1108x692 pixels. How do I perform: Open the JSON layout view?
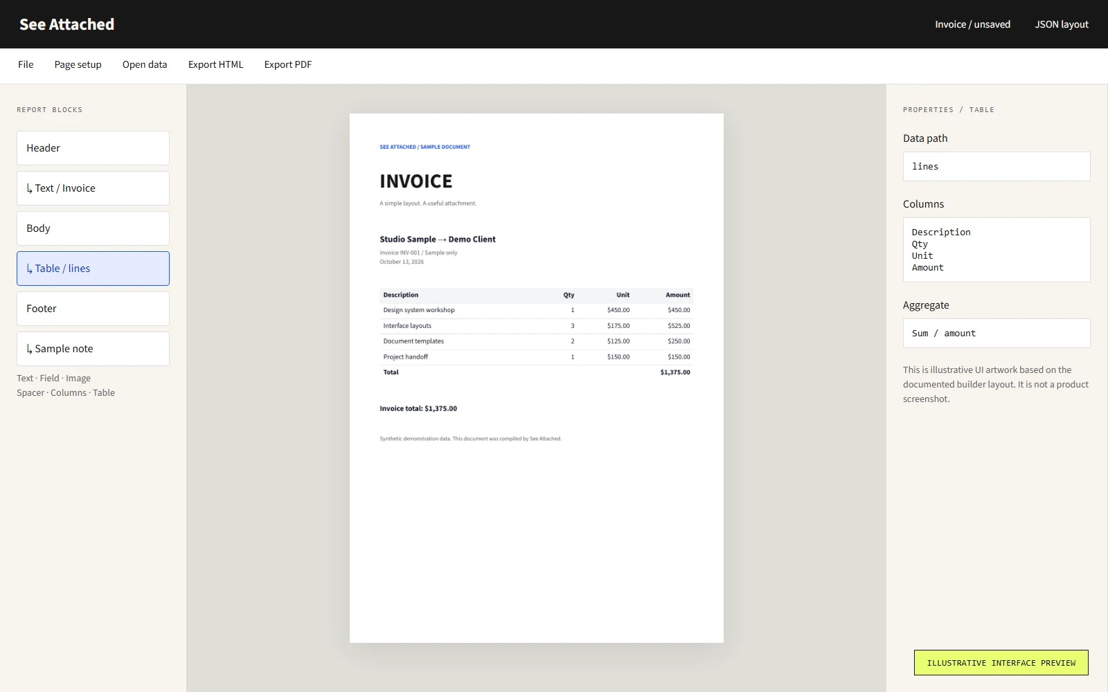coord(1062,24)
